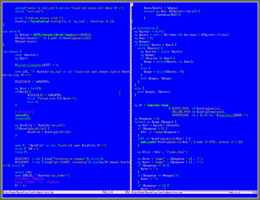The height and width of the screenshot is (200, 260).
Task: Click the '$| = 1;' line
Action: [21, 186]
